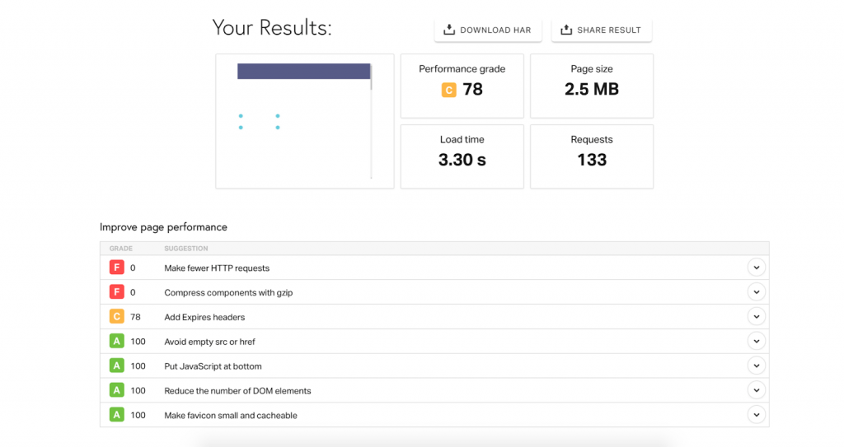Click 'Make favicon small and cacheable' text
The image size is (844, 447).
[231, 415]
